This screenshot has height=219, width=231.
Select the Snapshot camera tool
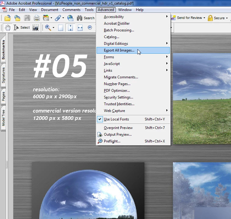(36, 28)
